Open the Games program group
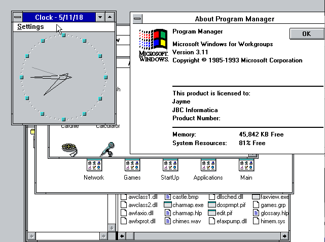The height and width of the screenshot is (242, 325). (132, 165)
